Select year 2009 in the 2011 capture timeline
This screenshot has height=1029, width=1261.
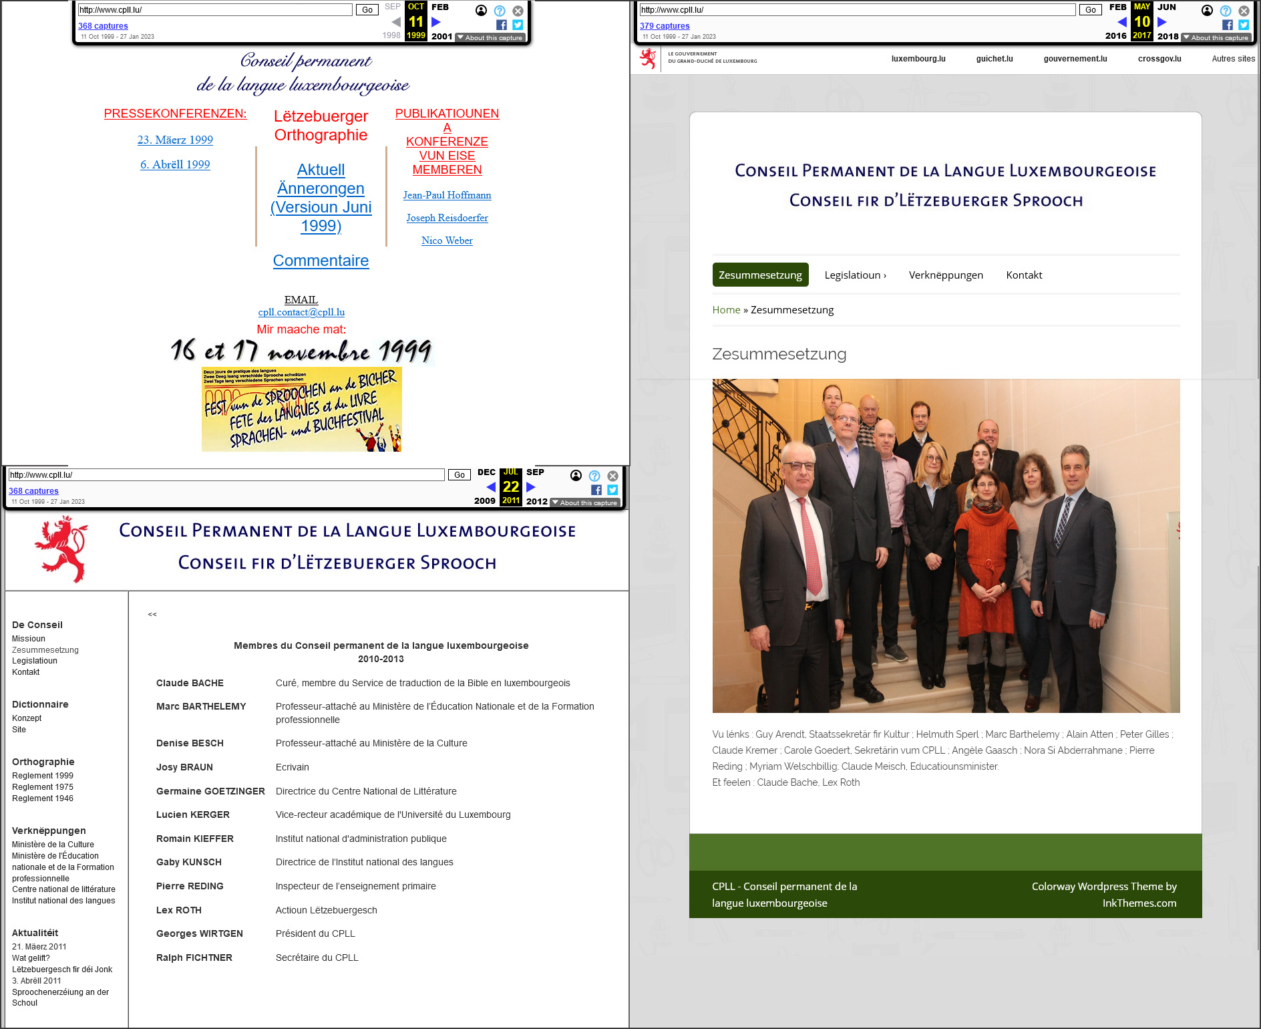[485, 501]
